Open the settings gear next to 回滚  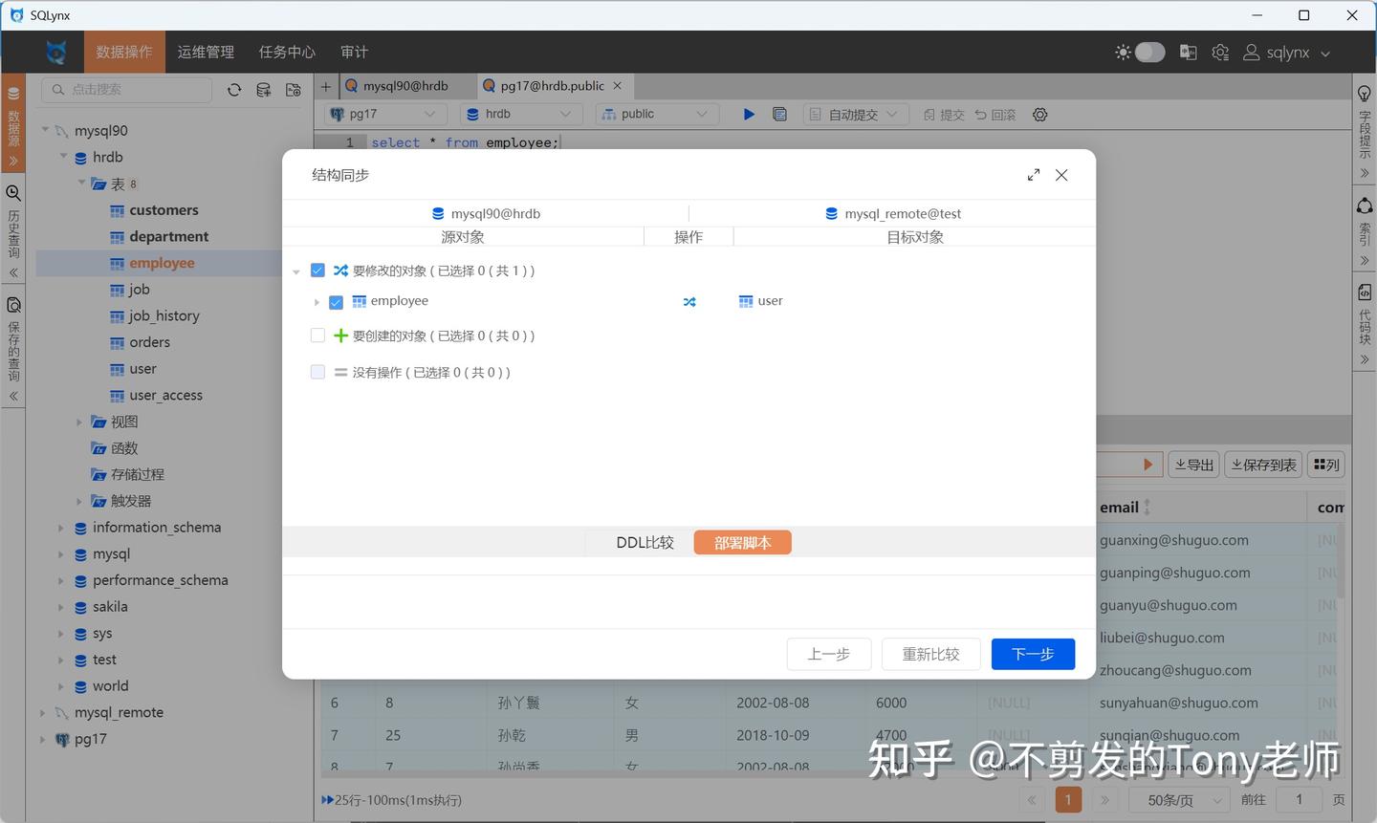pos(1039,114)
